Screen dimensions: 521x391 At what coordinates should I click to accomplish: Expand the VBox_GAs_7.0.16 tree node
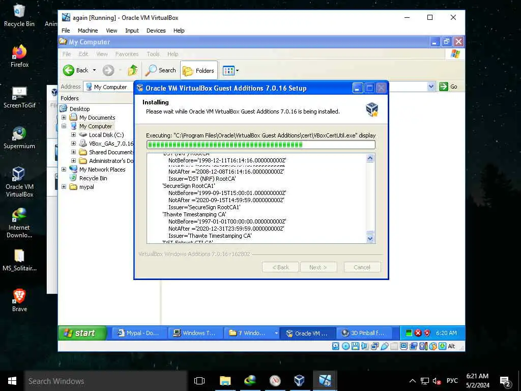[x=73, y=143]
